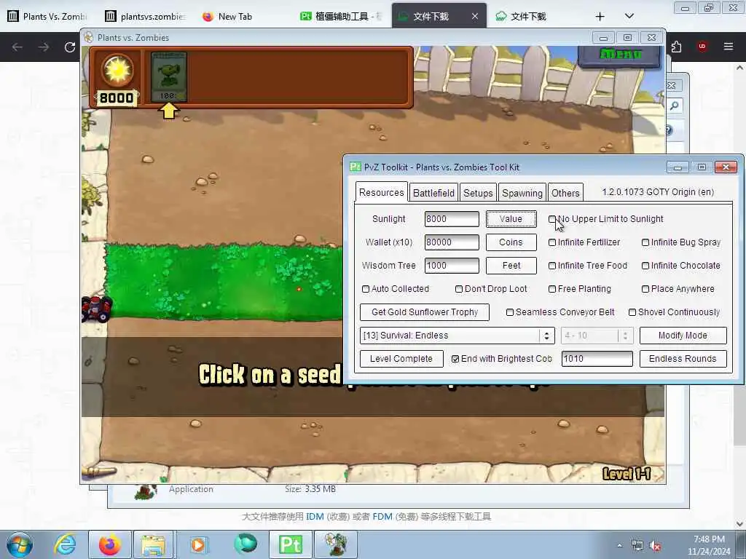Open the Setups tab in PvZ Toolkit
The image size is (746, 559).
(478, 193)
